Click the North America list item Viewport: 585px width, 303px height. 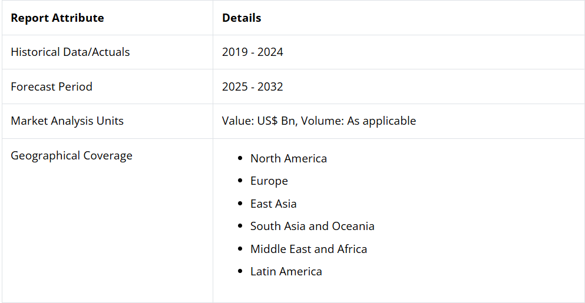(x=289, y=158)
